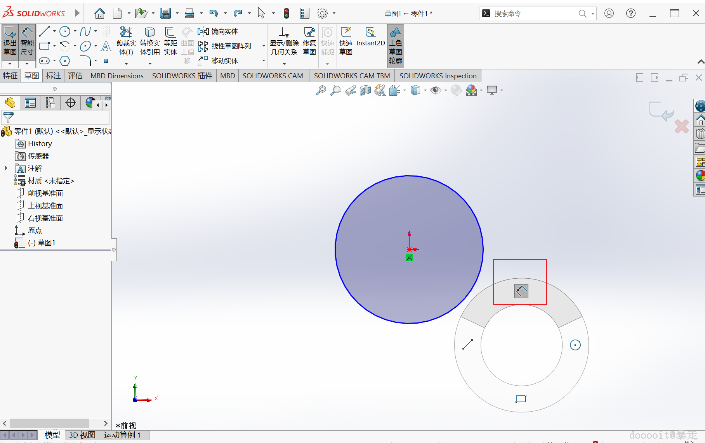This screenshot has width=705, height=443.
Task: Pick the line tool in the gesture wheel
Action: point(467,345)
